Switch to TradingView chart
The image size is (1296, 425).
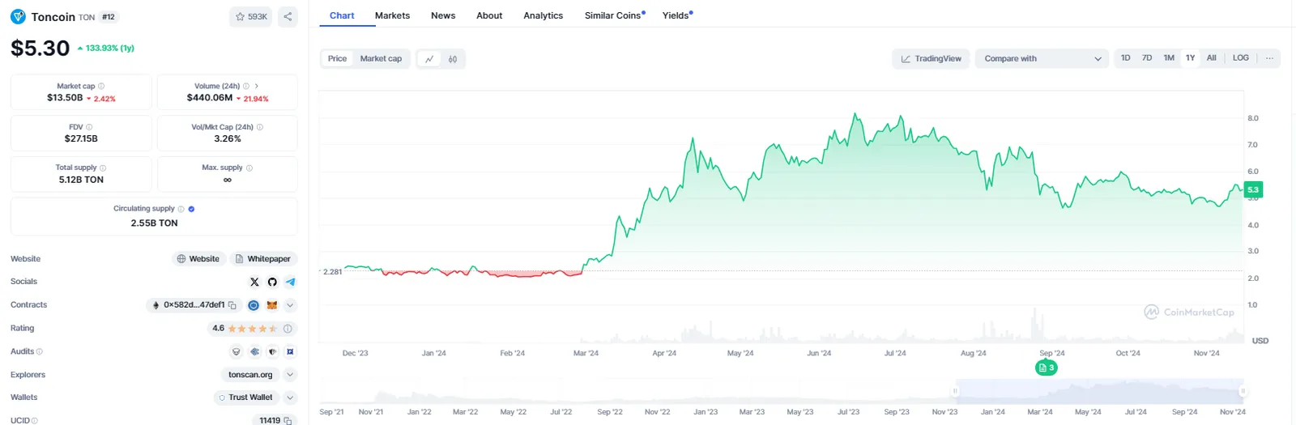(931, 58)
